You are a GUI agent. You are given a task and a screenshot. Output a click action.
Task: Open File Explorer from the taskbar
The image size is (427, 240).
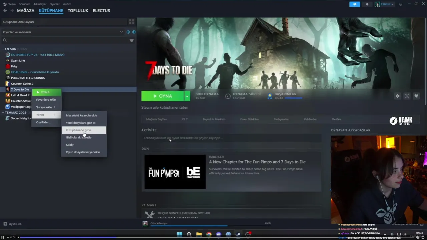(199, 234)
